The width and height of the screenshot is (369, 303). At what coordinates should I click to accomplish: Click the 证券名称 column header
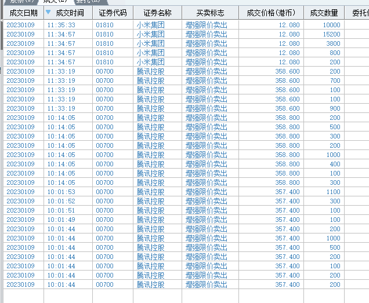[157, 13]
